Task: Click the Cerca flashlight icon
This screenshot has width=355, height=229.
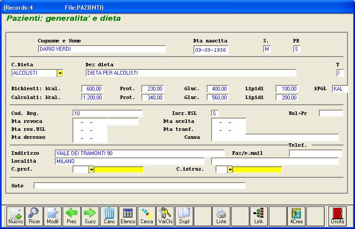Action: [x=147, y=216]
